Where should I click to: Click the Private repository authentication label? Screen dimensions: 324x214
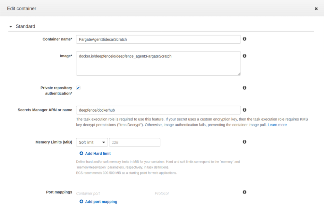(x=56, y=91)
